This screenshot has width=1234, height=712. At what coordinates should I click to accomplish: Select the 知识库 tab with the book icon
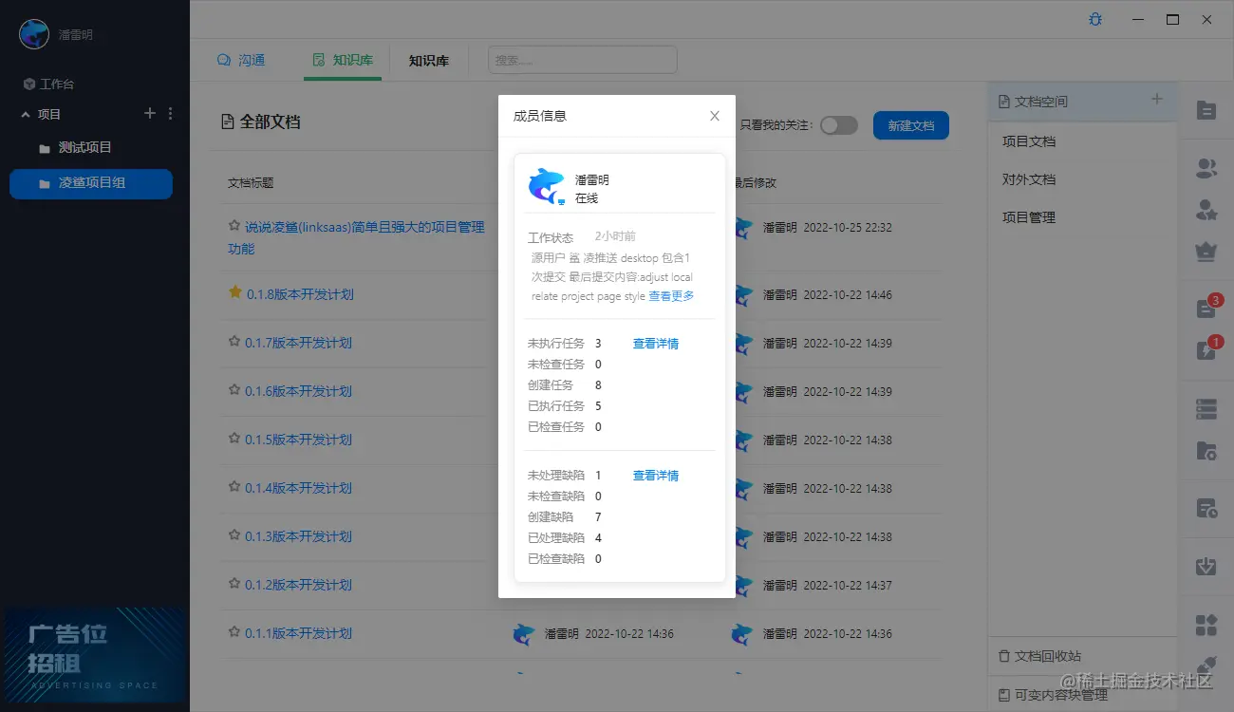(343, 60)
